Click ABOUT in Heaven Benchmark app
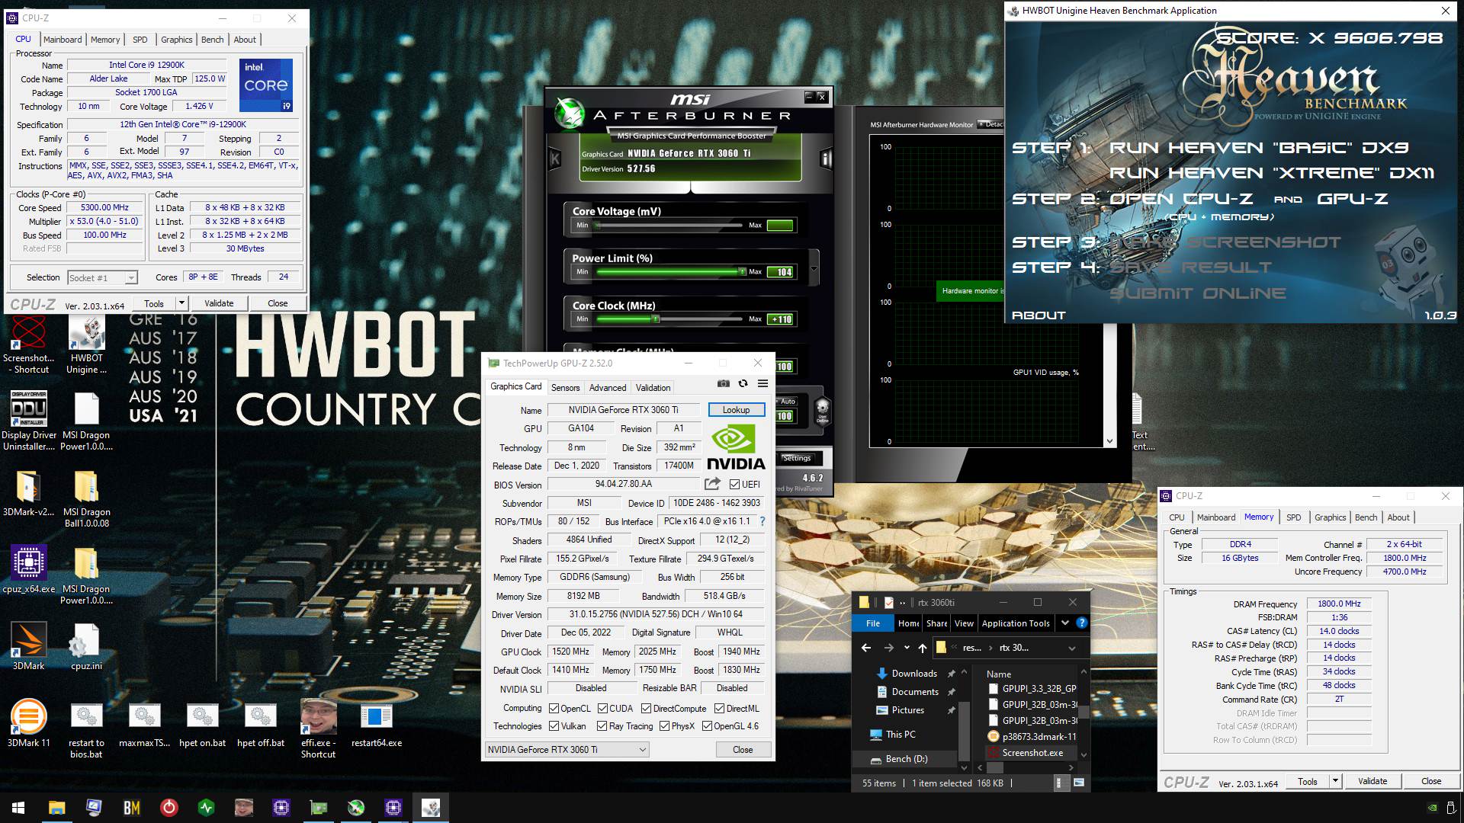Image resolution: width=1464 pixels, height=823 pixels. point(1038,315)
